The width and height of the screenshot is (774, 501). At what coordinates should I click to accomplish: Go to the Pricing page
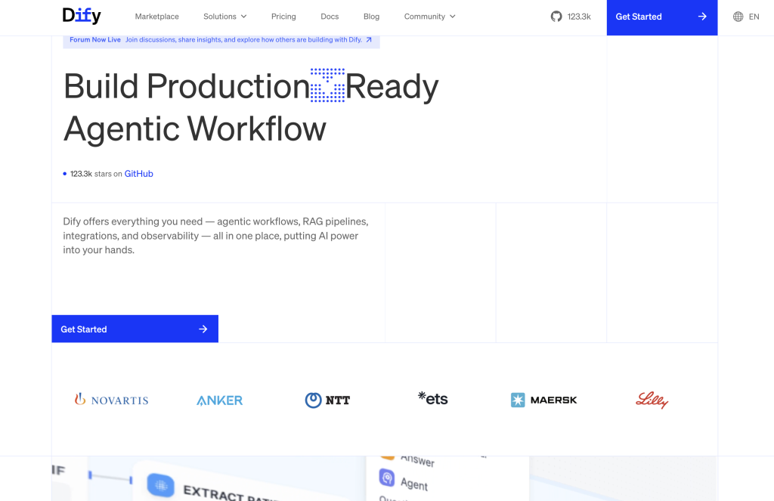coord(283,17)
